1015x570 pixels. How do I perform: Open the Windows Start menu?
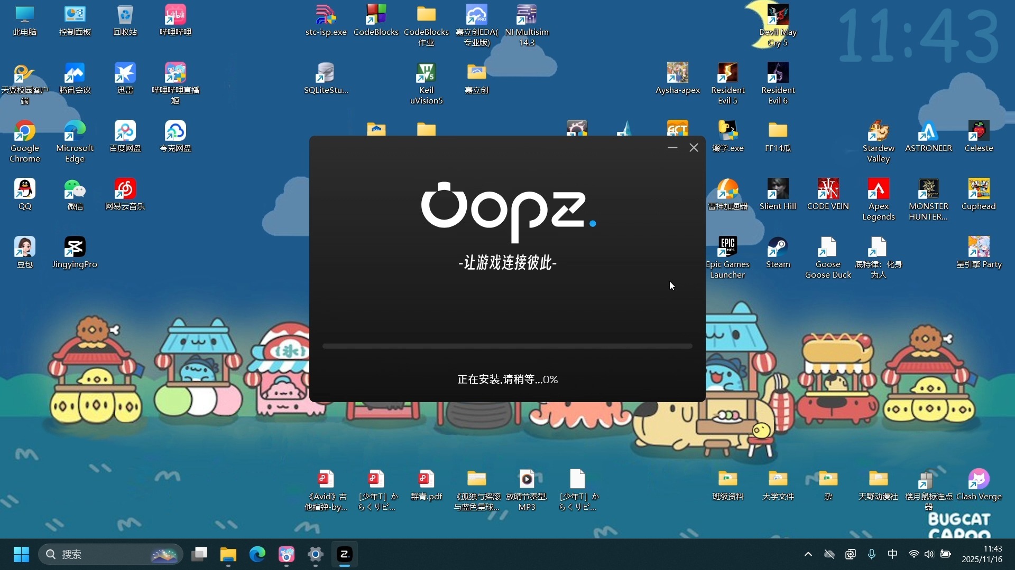click(21, 554)
